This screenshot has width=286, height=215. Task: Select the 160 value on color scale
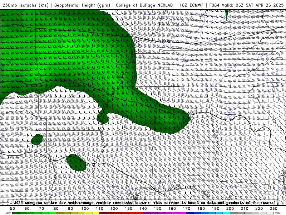[x=172, y=209]
